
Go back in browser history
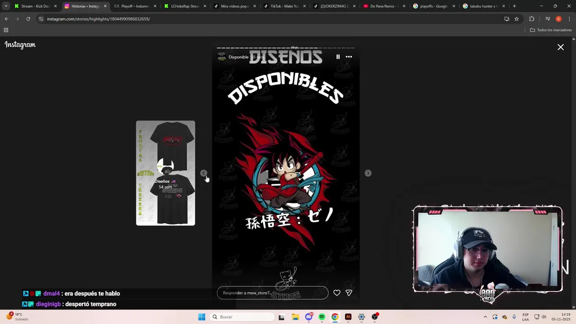coord(6,19)
